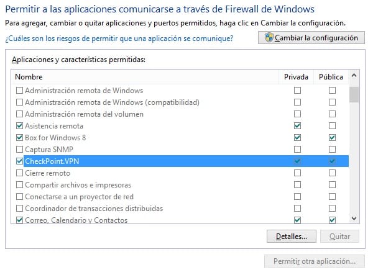
Task: Toggle the Asistencia remota checkbox
Action: click(x=19, y=126)
